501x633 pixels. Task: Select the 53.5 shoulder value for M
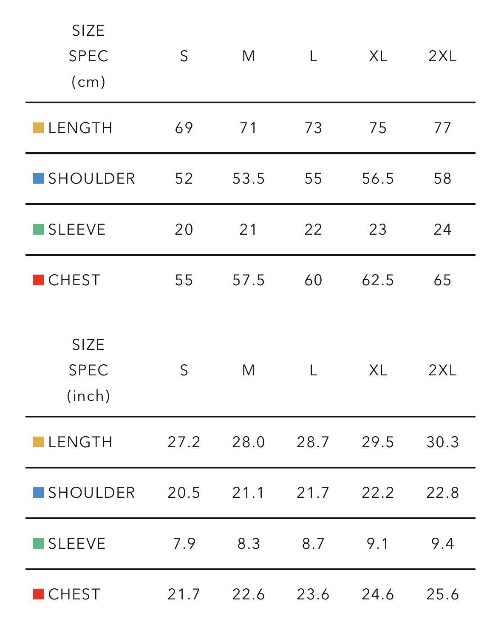(249, 179)
